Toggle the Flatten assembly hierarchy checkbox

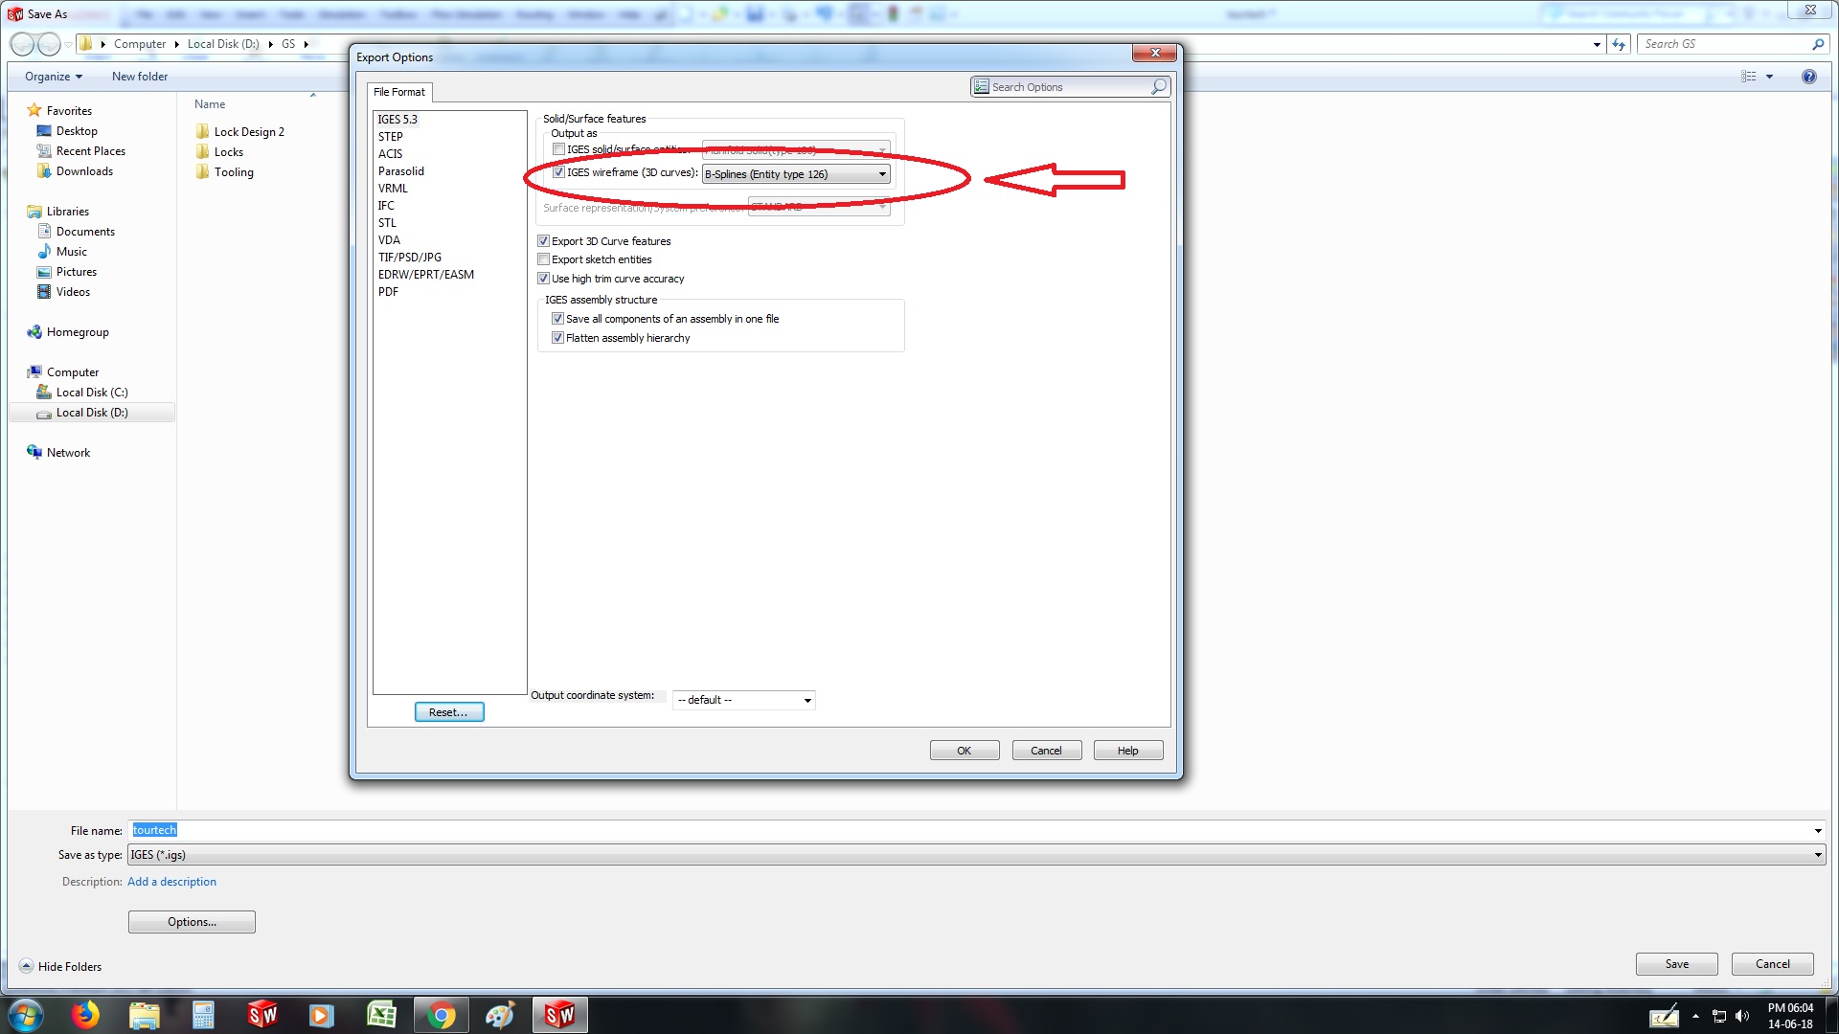558,338
